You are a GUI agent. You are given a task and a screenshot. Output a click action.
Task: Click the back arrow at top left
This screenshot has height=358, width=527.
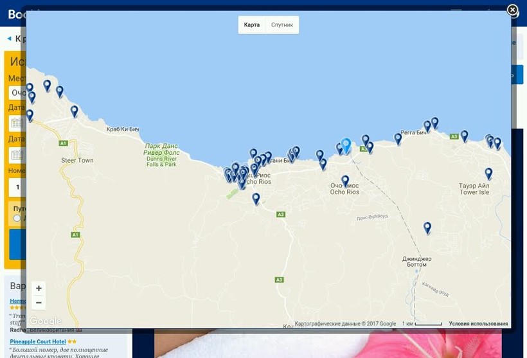9,39
